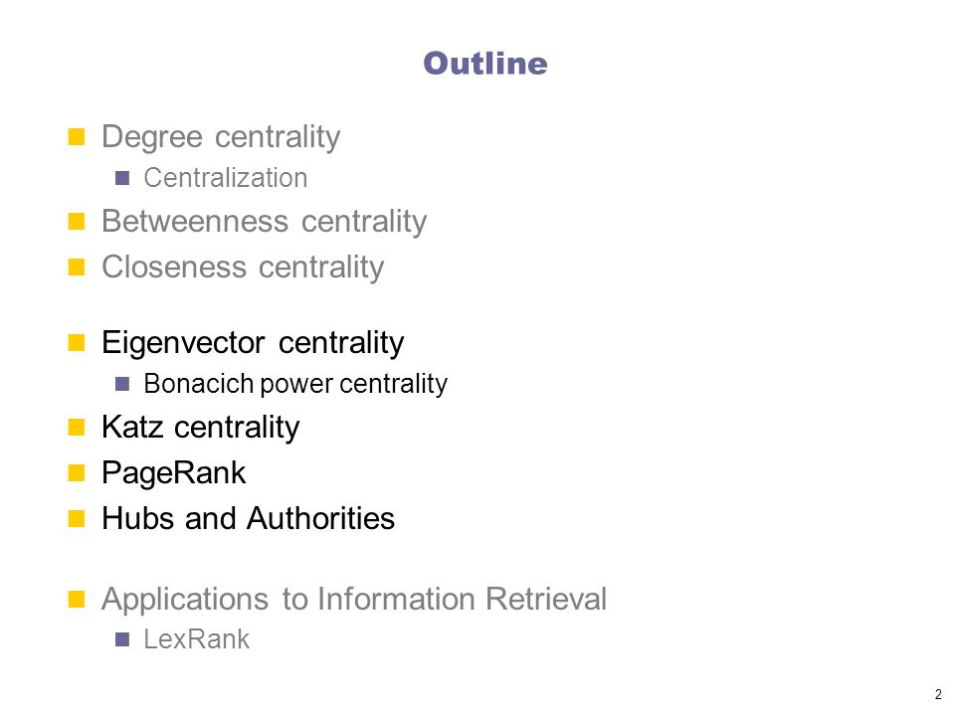
Task: Click the Katz centrality item
Action: pyautogui.click(x=200, y=427)
